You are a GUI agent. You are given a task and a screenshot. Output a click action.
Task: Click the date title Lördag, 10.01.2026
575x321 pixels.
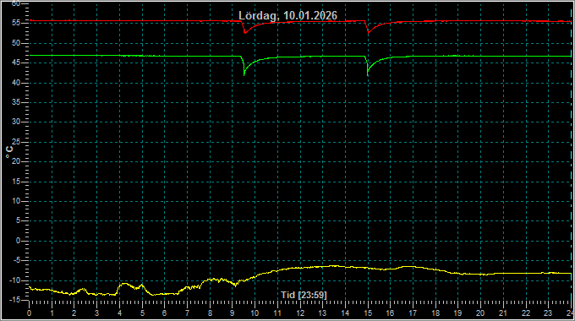pos(287,15)
